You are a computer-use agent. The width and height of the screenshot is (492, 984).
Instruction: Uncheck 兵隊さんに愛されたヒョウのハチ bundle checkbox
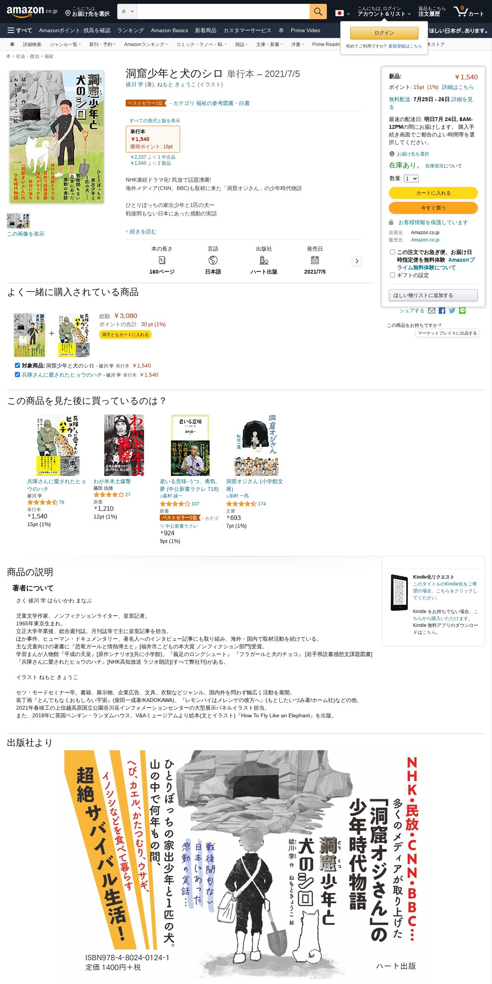[17, 375]
